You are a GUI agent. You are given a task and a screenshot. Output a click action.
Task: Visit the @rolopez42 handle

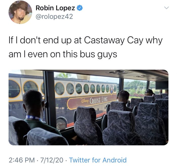[54, 17]
